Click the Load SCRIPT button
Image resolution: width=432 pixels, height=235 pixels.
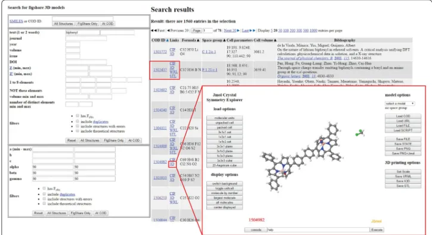point(403,130)
